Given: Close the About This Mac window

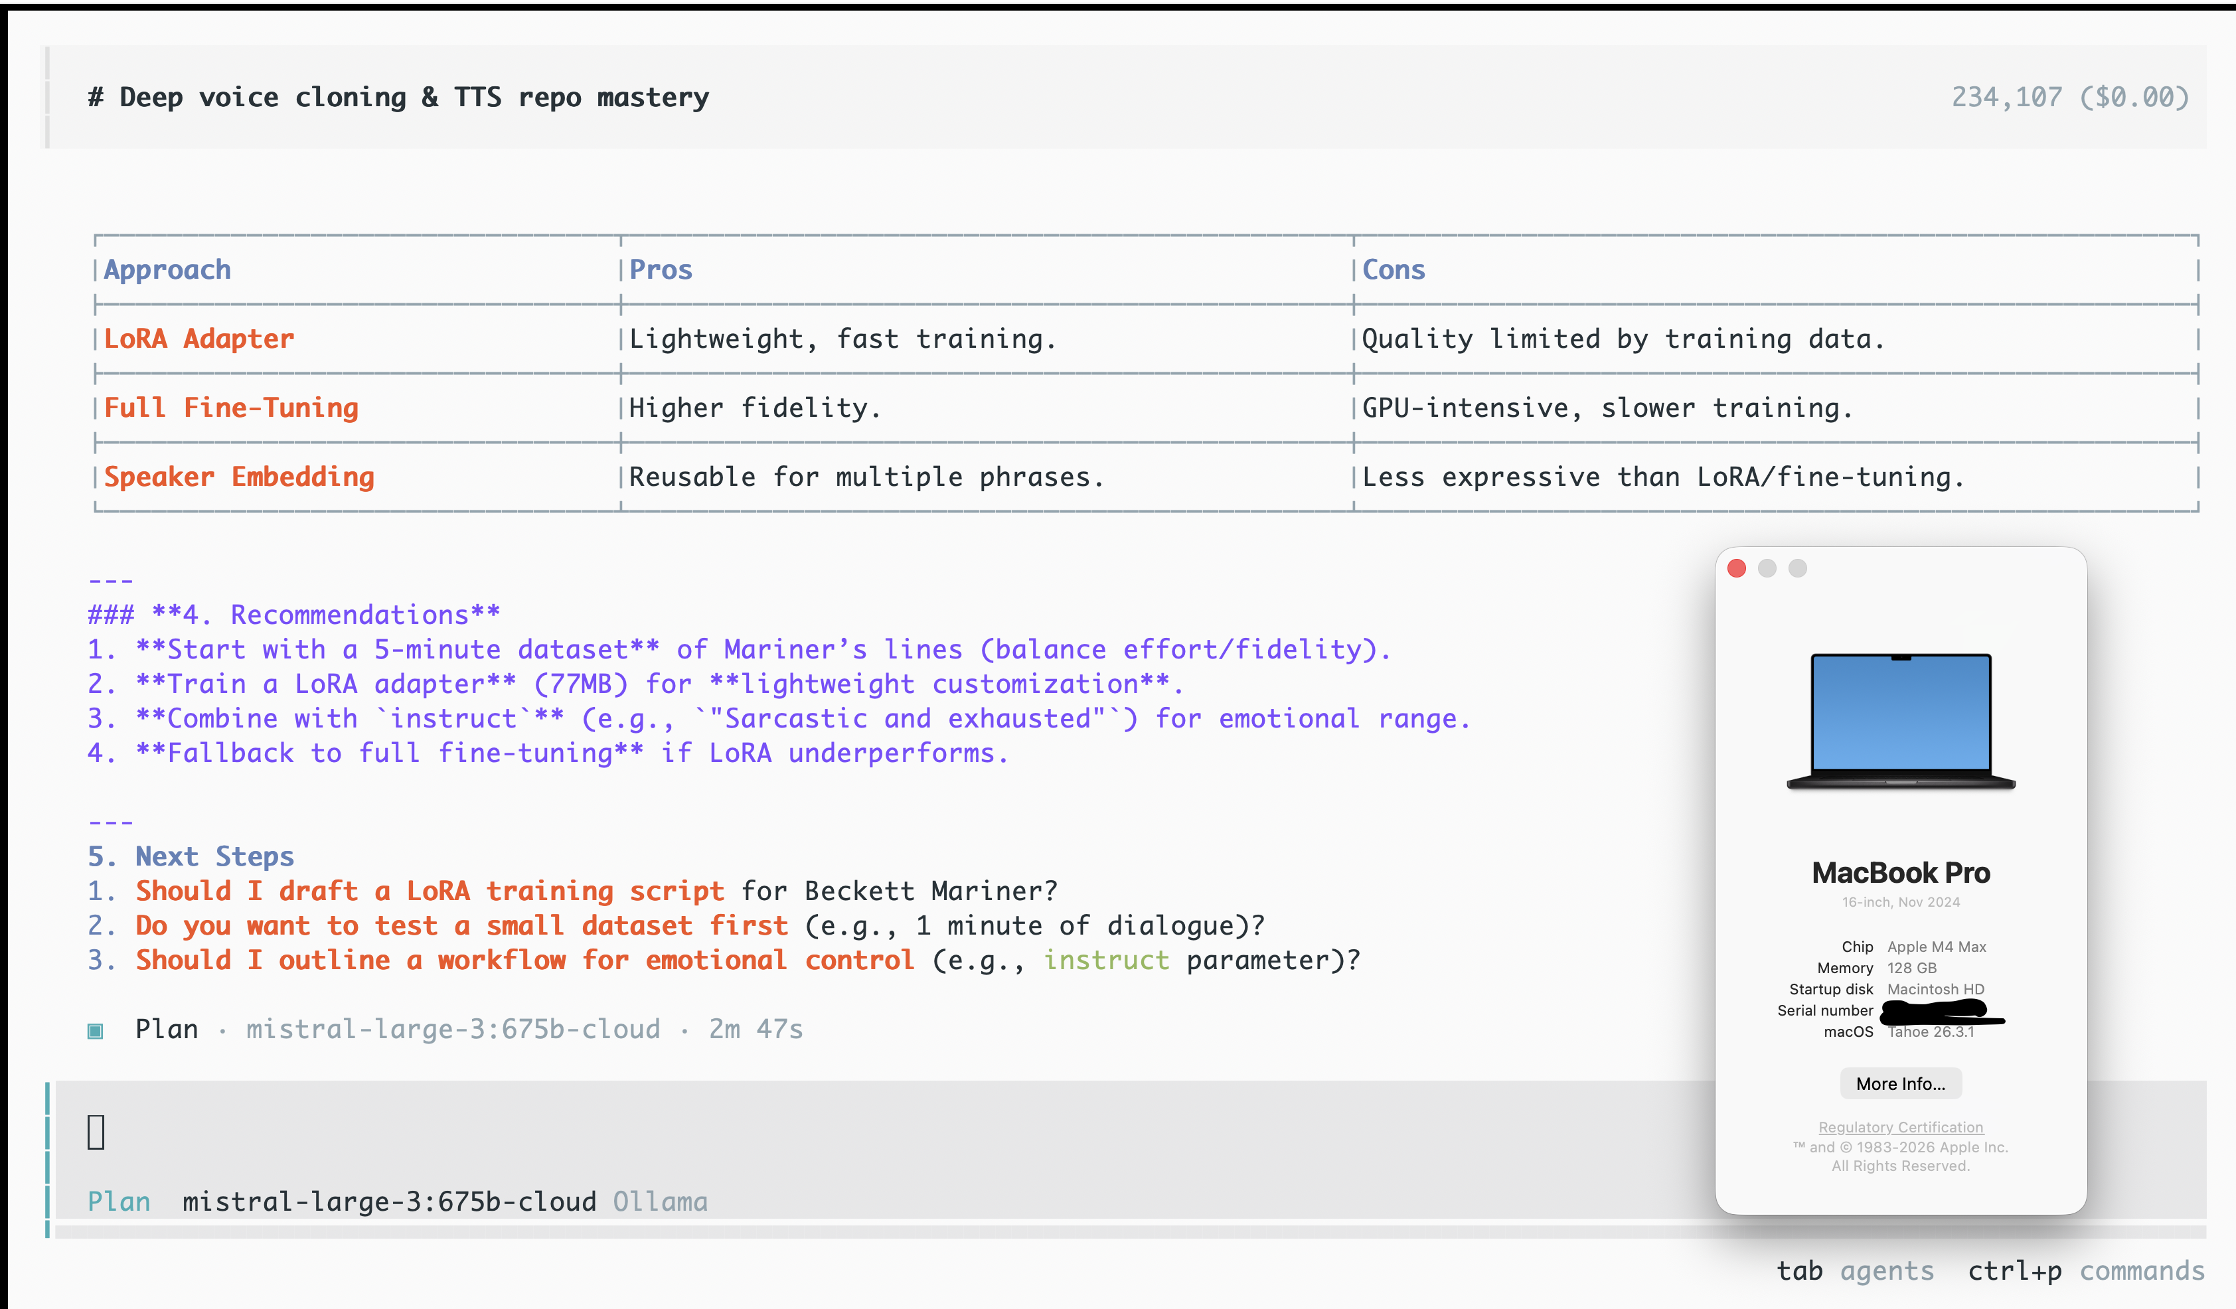Looking at the screenshot, I should [x=1737, y=568].
